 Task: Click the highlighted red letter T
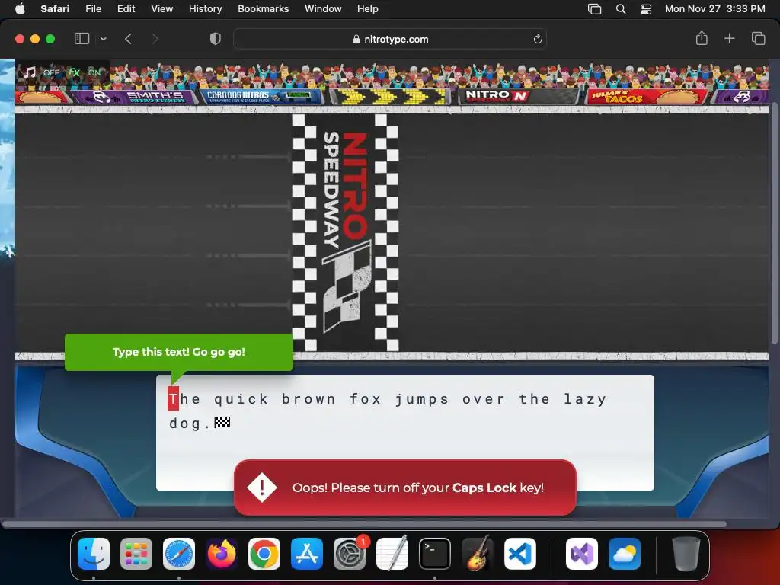click(x=173, y=399)
